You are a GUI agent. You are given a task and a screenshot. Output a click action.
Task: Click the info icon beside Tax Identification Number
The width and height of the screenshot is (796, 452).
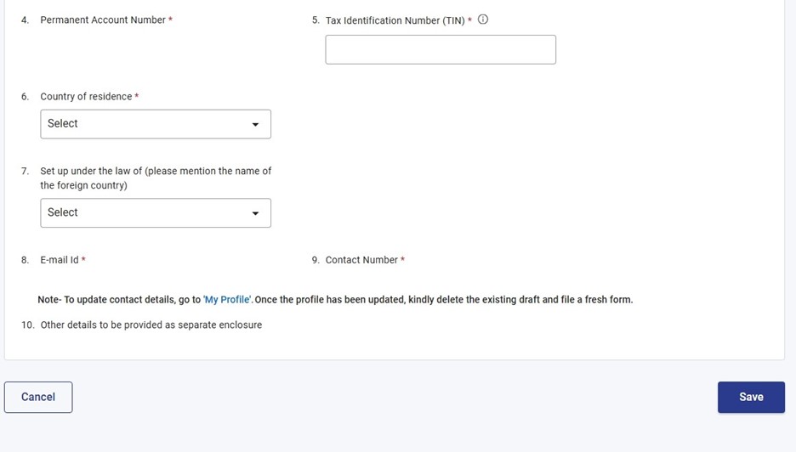coord(483,20)
